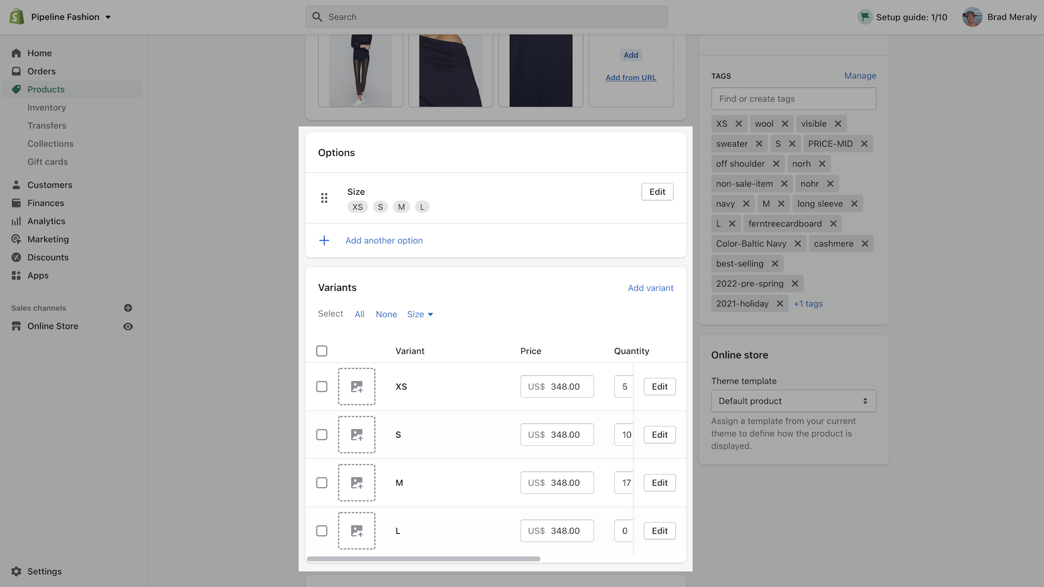The width and height of the screenshot is (1044, 587).
Task: Click the variants horizontal scrollbar
Action: 424,559
